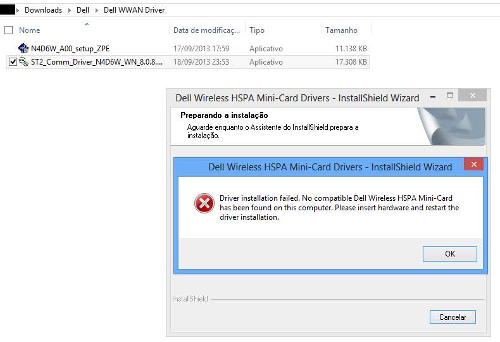Click the Aplicativo type of N4D6W_A00_setup_ZPE
Image resolution: width=500 pixels, height=342 pixels.
click(x=266, y=49)
